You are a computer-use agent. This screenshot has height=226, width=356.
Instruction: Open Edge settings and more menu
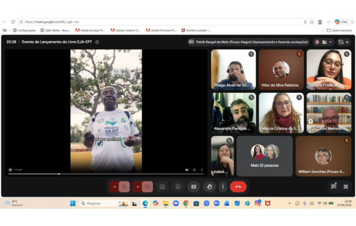[328, 22]
